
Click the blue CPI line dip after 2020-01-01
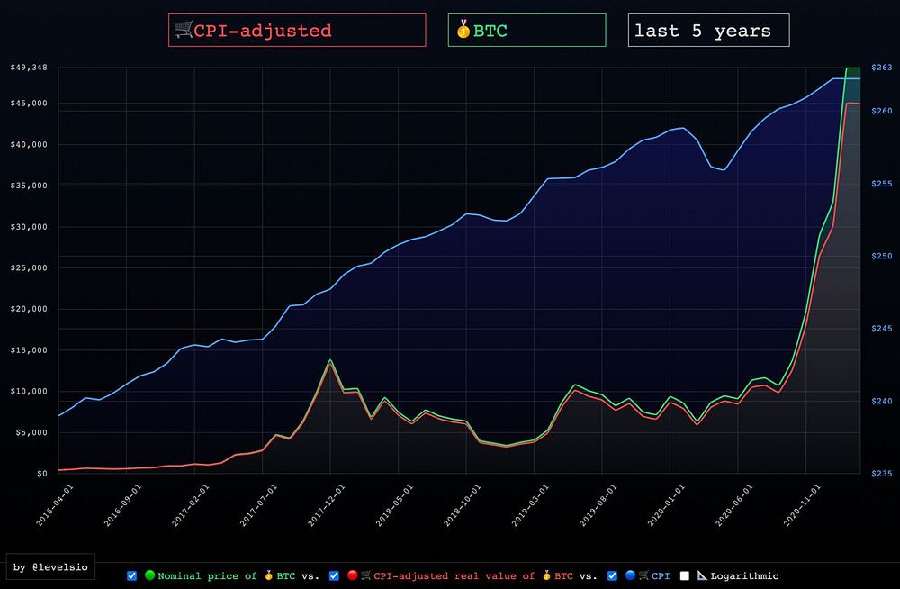pyautogui.click(x=724, y=169)
